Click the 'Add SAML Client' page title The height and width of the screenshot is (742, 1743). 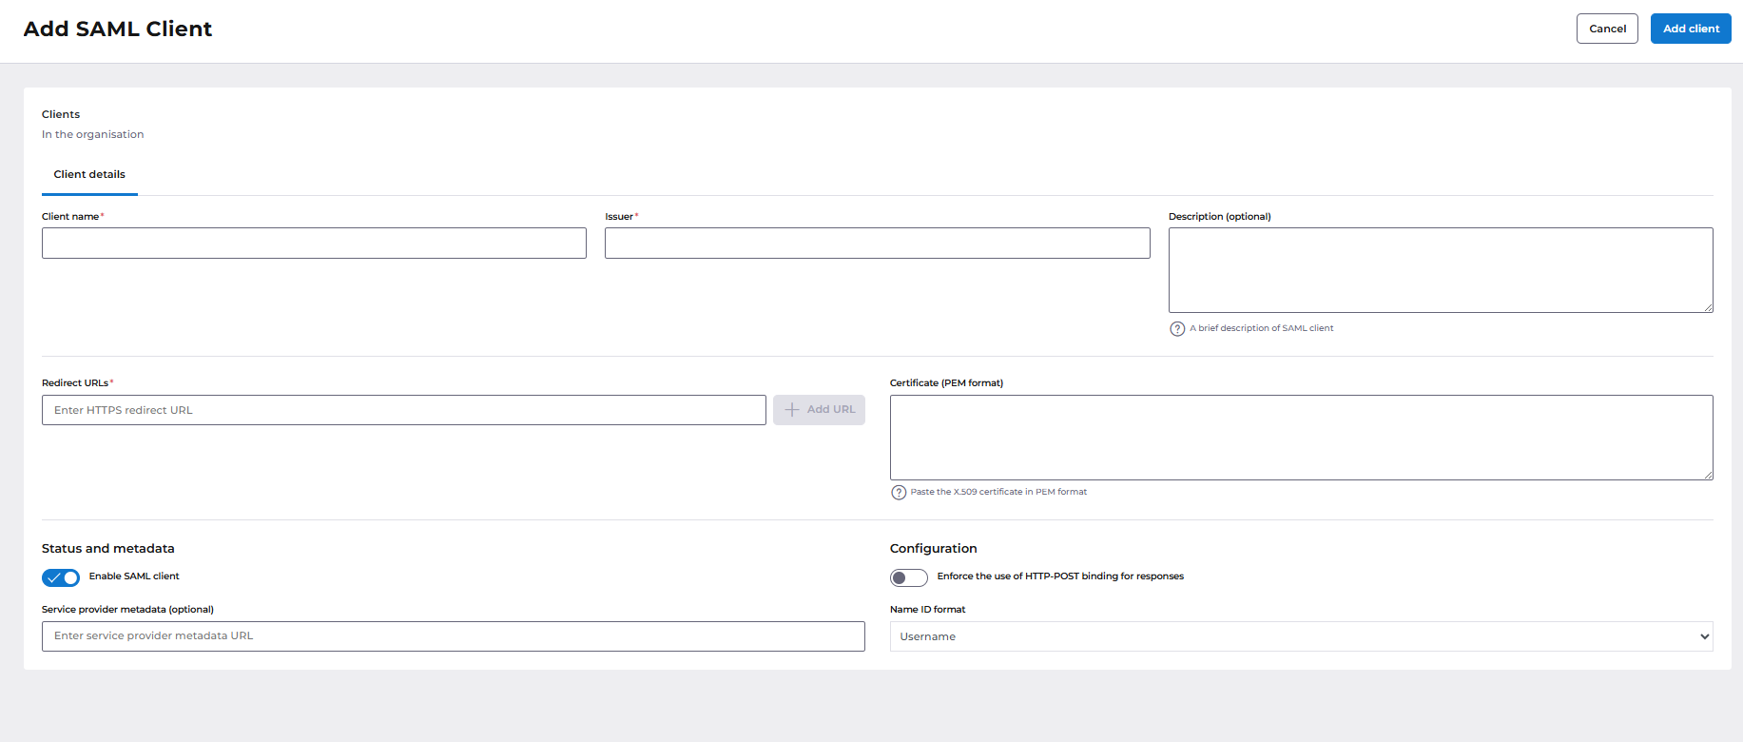point(118,29)
